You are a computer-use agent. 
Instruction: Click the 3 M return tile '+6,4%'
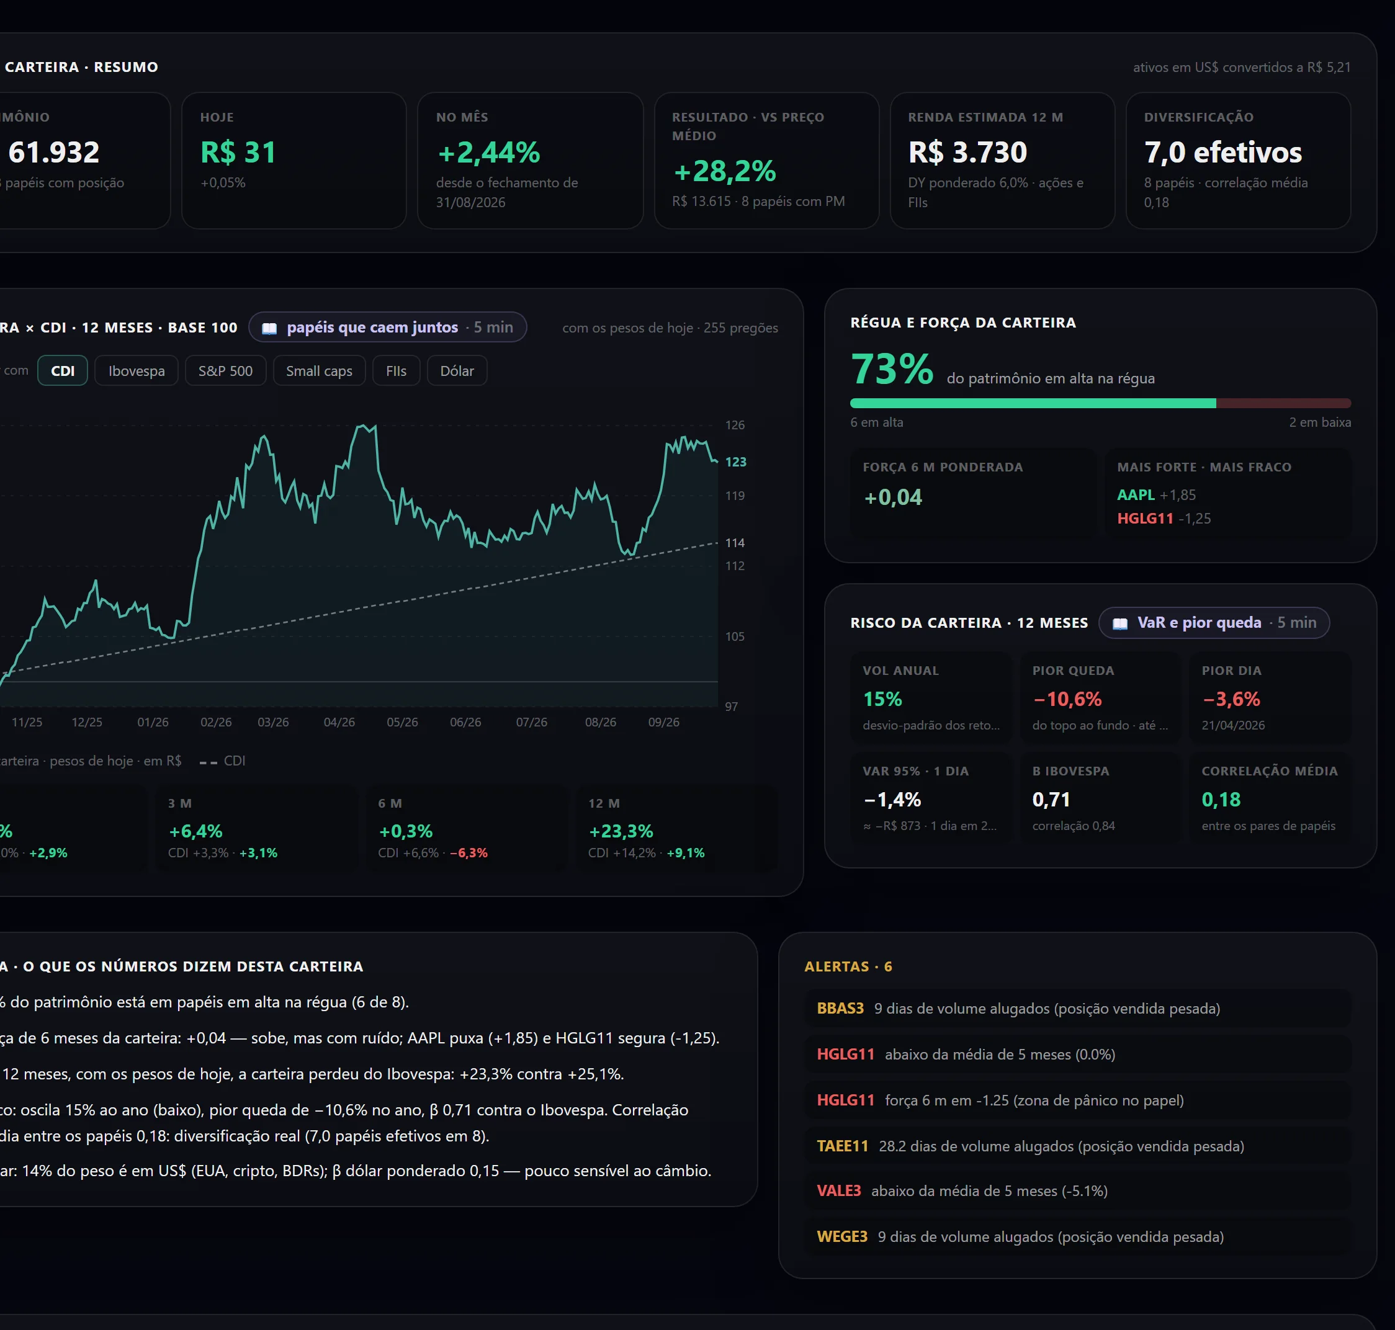[x=257, y=828]
